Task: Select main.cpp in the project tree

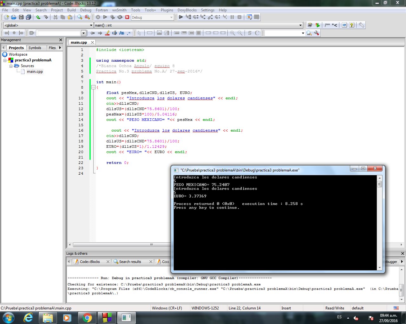Action: point(35,72)
